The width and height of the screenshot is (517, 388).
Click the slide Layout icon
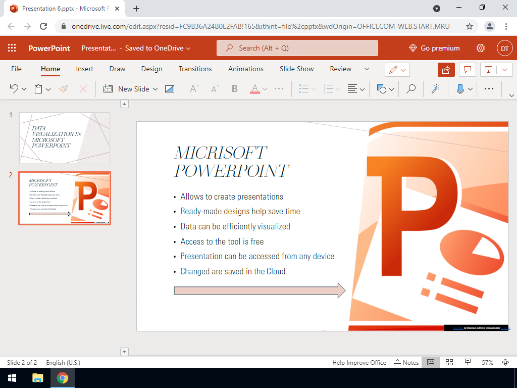click(x=170, y=89)
